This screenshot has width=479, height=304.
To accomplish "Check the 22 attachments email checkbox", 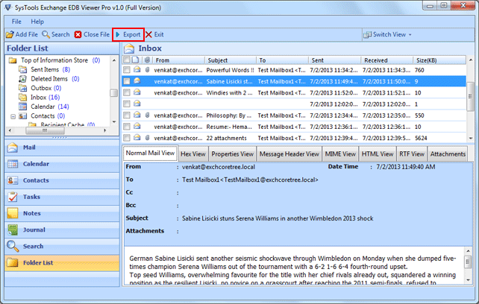I will point(127,138).
